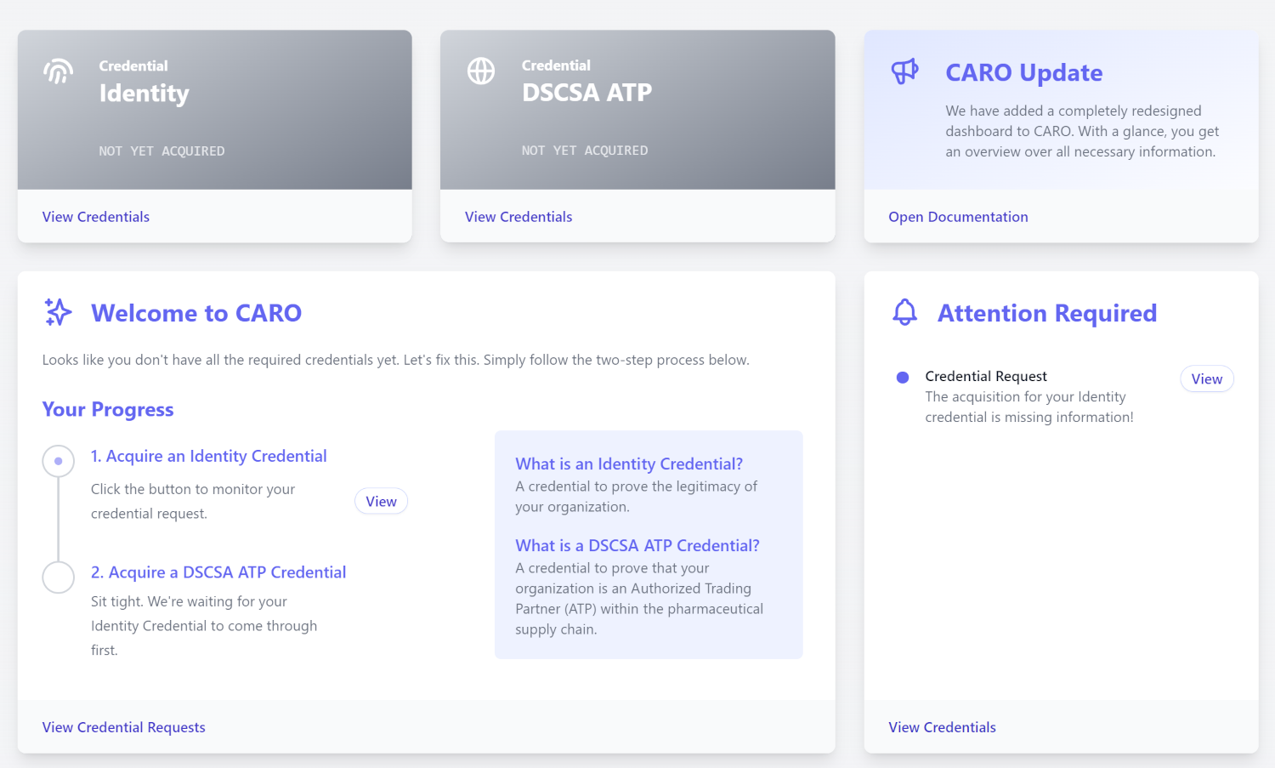Click the NOT YET ACQUIRED badge on Identity card
The height and width of the screenshot is (768, 1275).
pos(161,151)
